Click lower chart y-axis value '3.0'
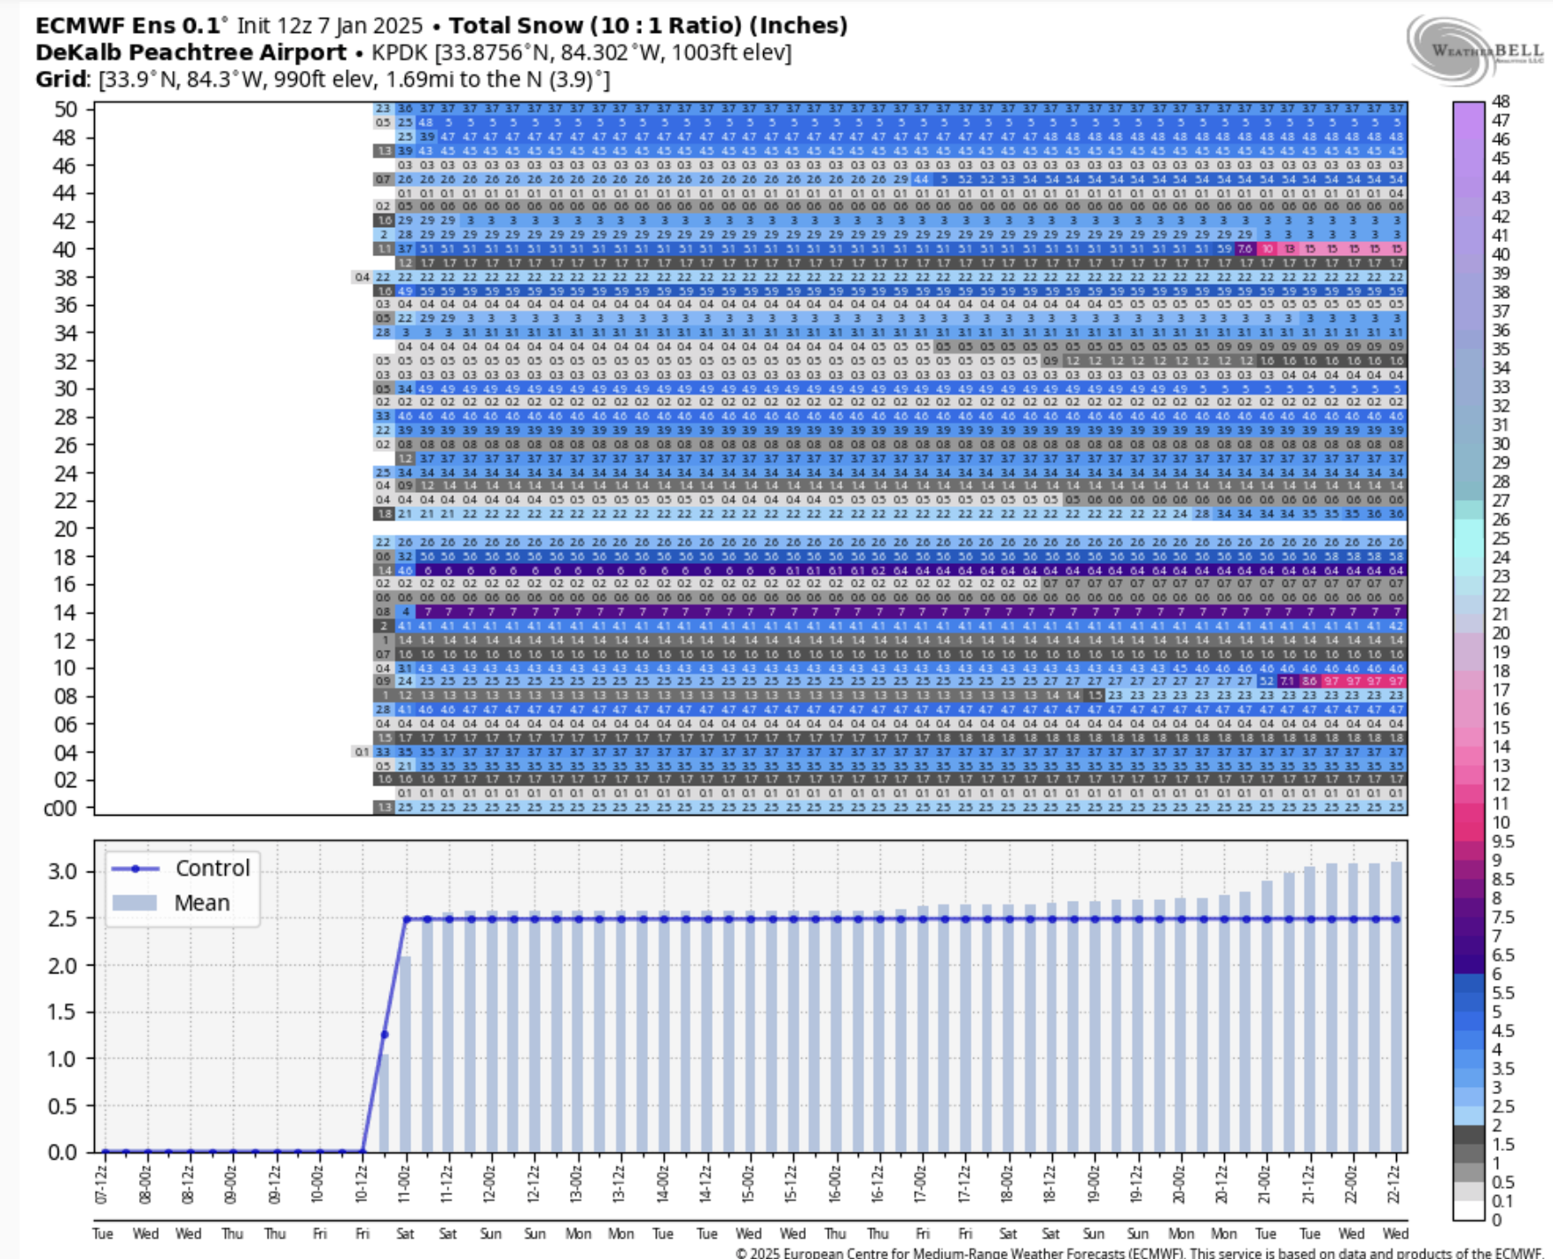Image resolution: width=1553 pixels, height=1259 pixels. coord(62,872)
